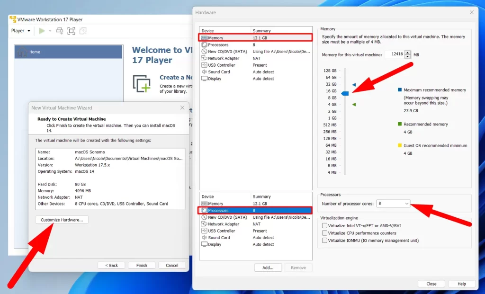Click the Enter full screen toolbar icon
Image resolution: width=485 pixels, height=294 pixels.
coord(71,31)
